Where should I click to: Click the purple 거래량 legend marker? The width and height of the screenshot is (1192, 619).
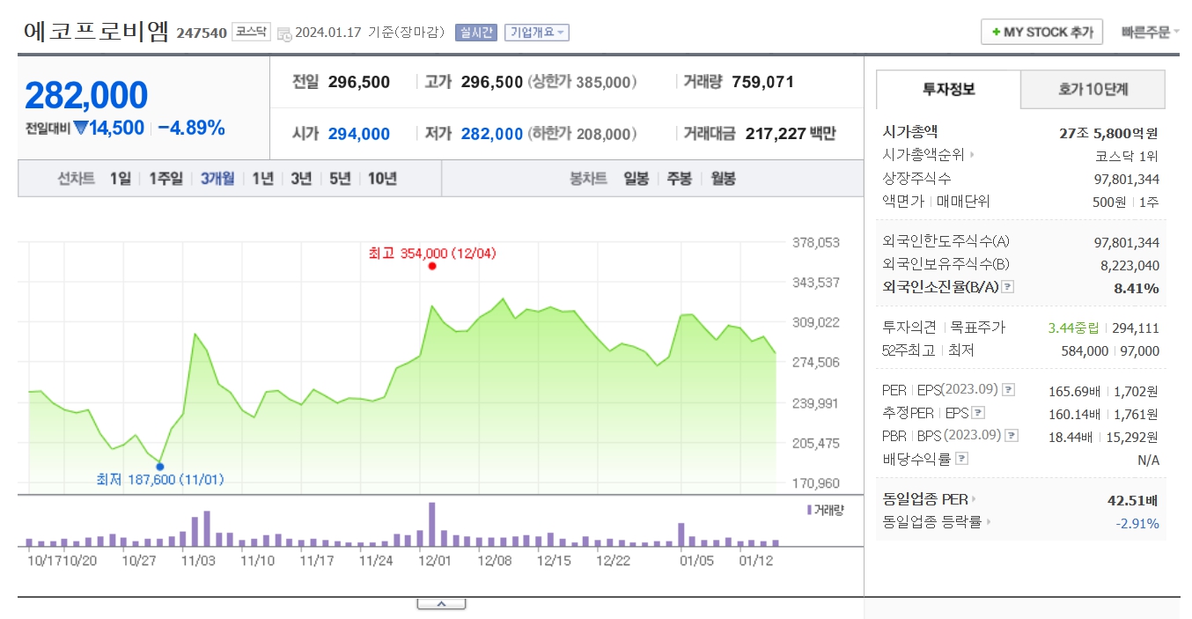[809, 510]
